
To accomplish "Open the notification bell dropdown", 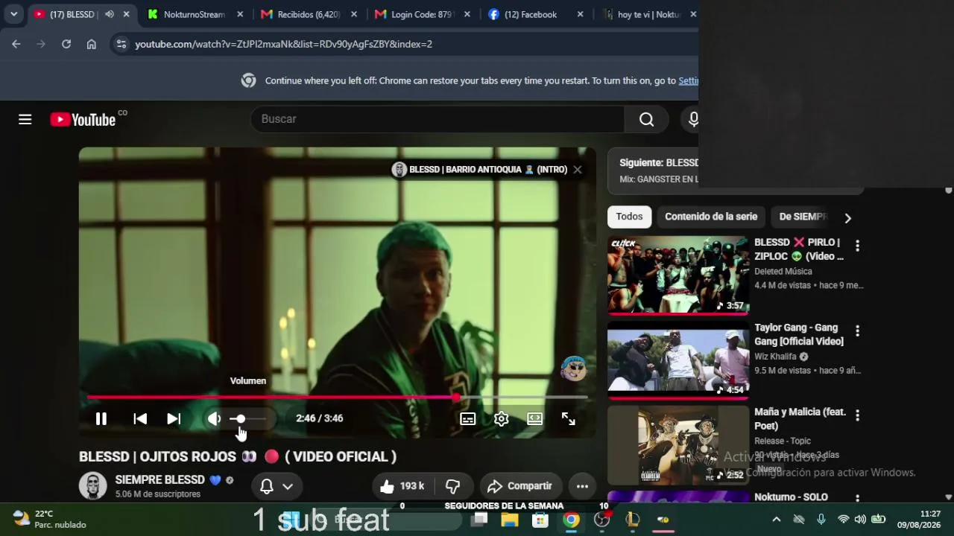I will pos(277,487).
